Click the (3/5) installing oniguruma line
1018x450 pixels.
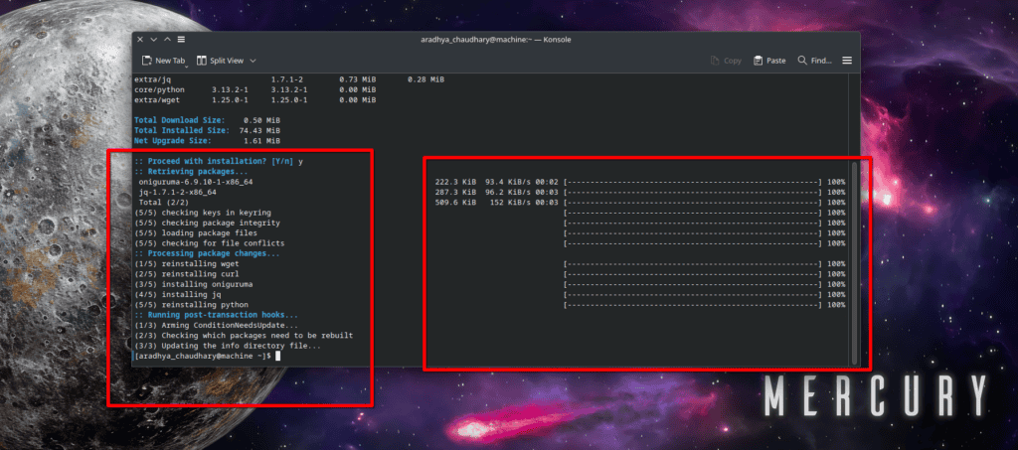tap(194, 284)
